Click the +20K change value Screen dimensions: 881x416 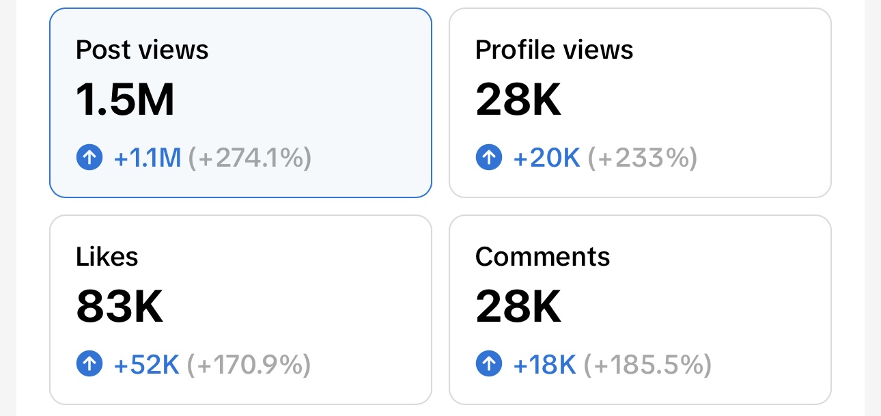pyautogui.click(x=546, y=158)
